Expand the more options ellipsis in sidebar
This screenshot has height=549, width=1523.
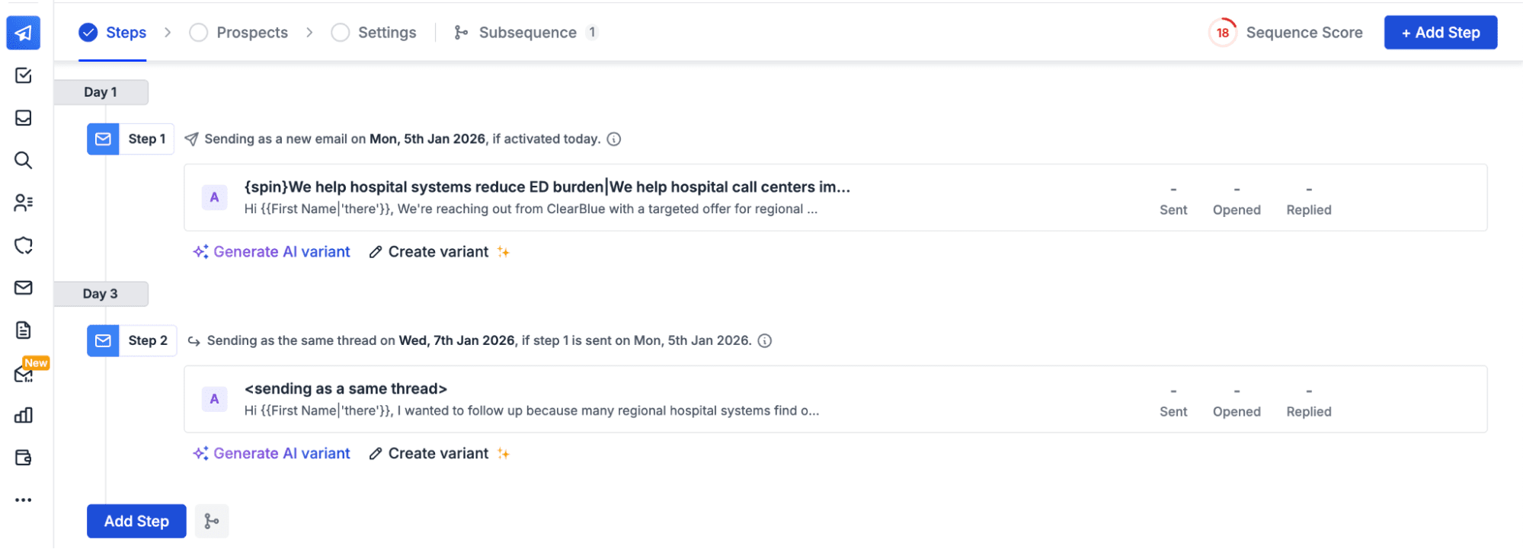pos(24,500)
